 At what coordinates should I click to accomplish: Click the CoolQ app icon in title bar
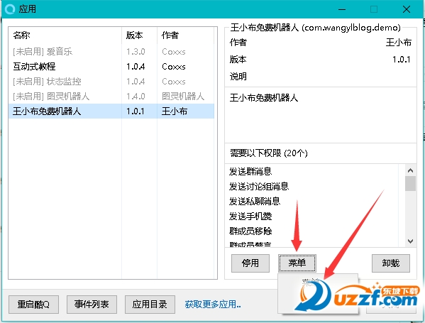(10, 9)
